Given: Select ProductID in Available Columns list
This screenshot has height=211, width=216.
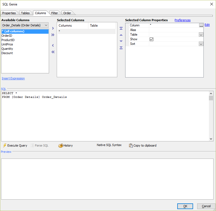Looking at the screenshot, I should point(25,40).
